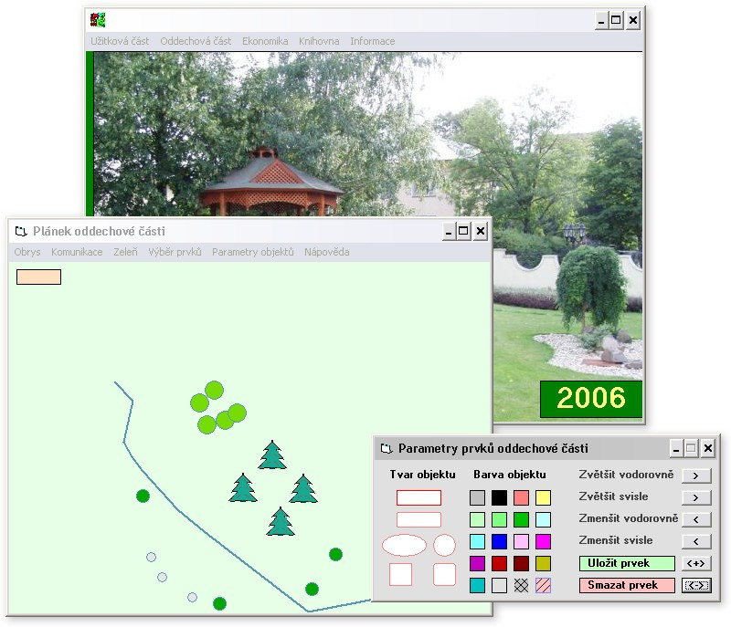The height and width of the screenshot is (627, 731).
Task: Choose the pure green color swatch
Action: pos(521,519)
